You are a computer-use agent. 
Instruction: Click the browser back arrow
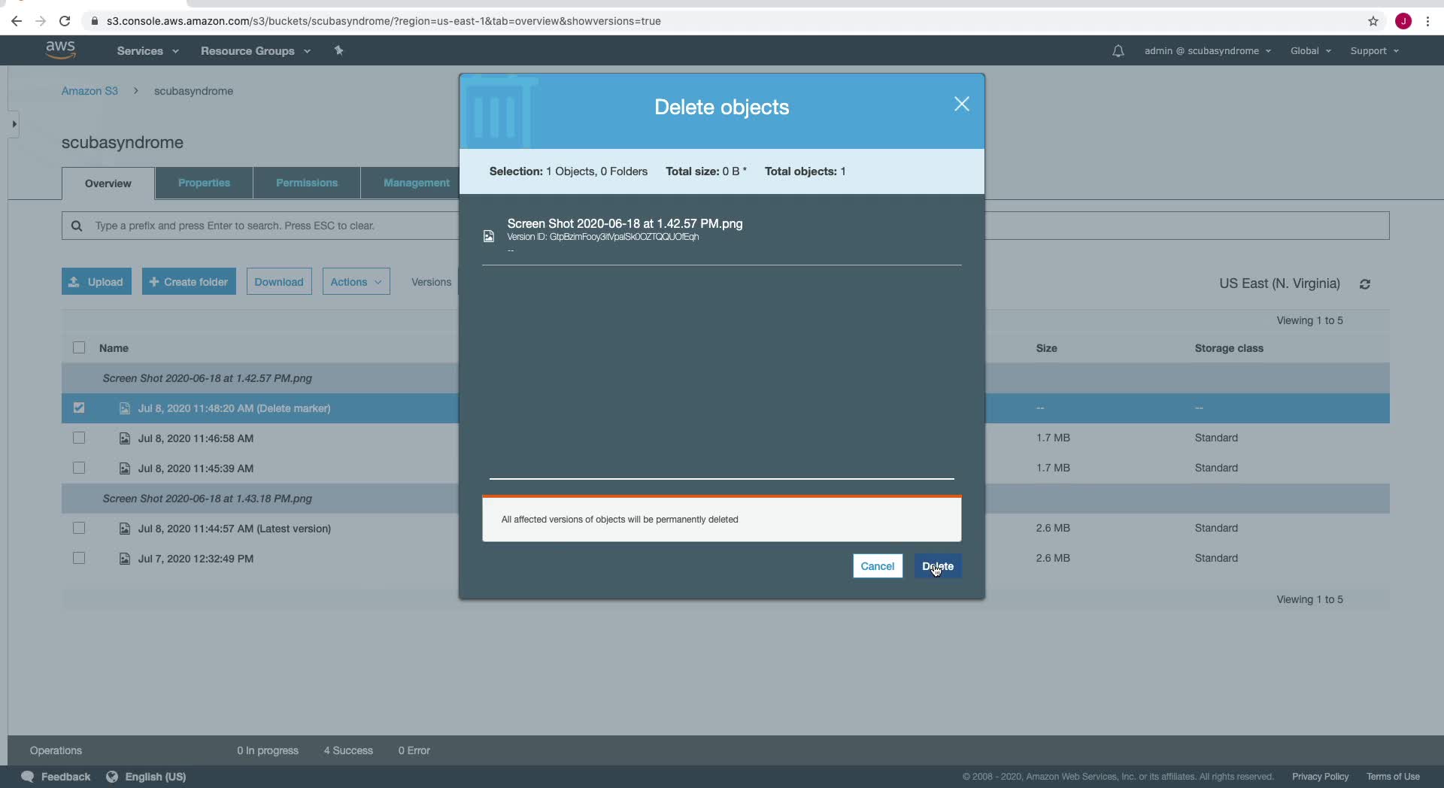(x=17, y=21)
